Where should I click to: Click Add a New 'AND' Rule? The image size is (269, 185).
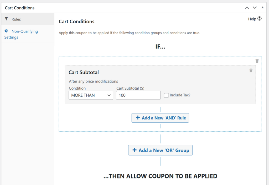[x=160, y=118]
